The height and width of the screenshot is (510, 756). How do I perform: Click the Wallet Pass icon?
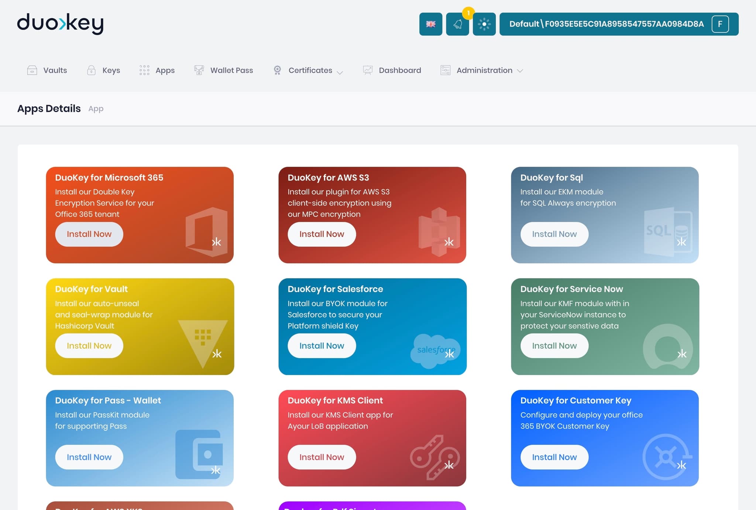pyautogui.click(x=199, y=70)
